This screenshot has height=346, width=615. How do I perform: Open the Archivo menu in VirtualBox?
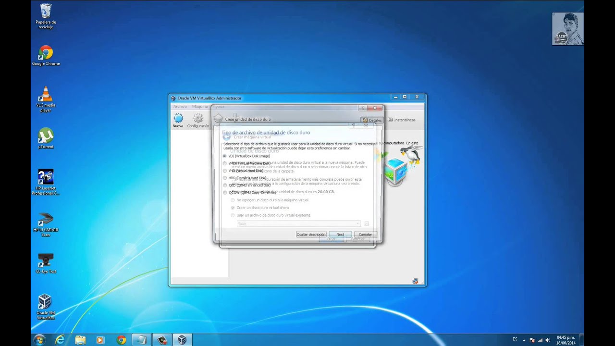(x=180, y=106)
